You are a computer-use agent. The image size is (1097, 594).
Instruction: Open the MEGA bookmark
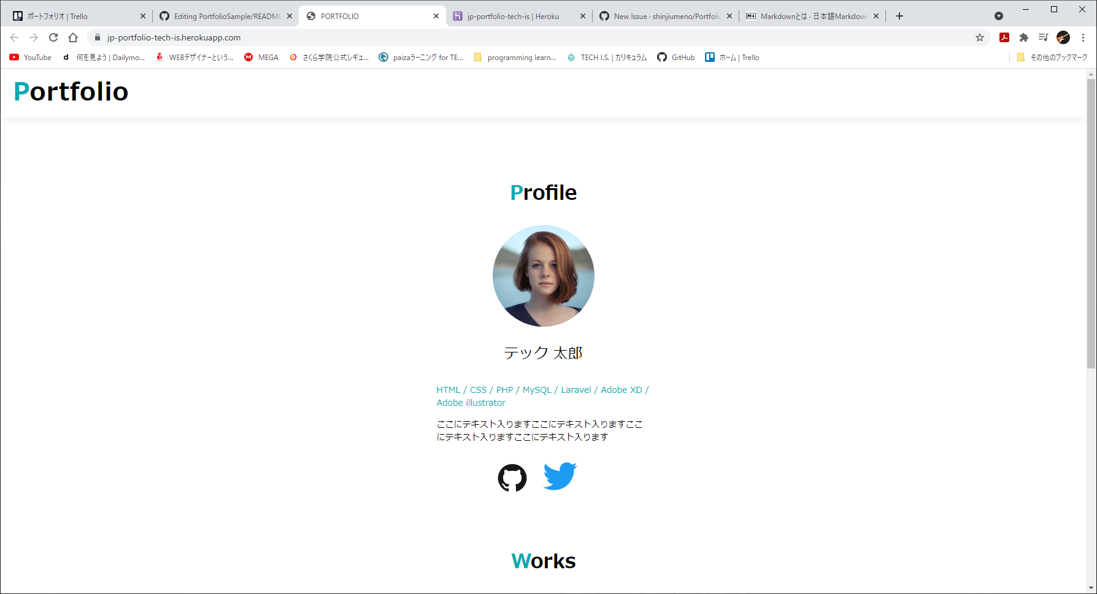pos(261,57)
